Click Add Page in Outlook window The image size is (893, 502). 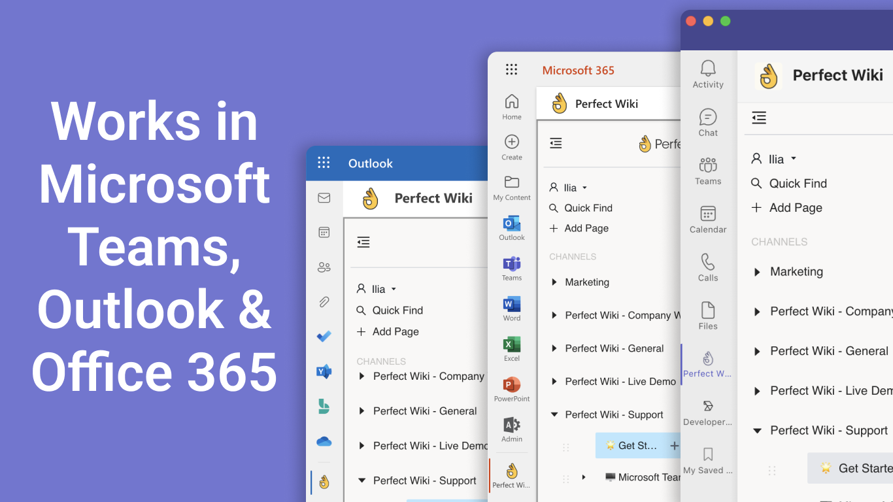[x=388, y=331]
